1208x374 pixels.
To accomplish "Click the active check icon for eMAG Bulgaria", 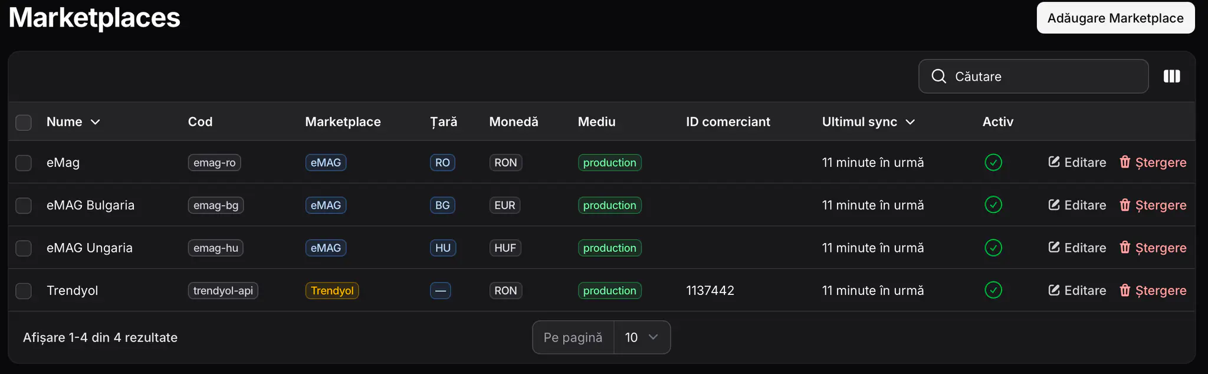I will click(993, 205).
